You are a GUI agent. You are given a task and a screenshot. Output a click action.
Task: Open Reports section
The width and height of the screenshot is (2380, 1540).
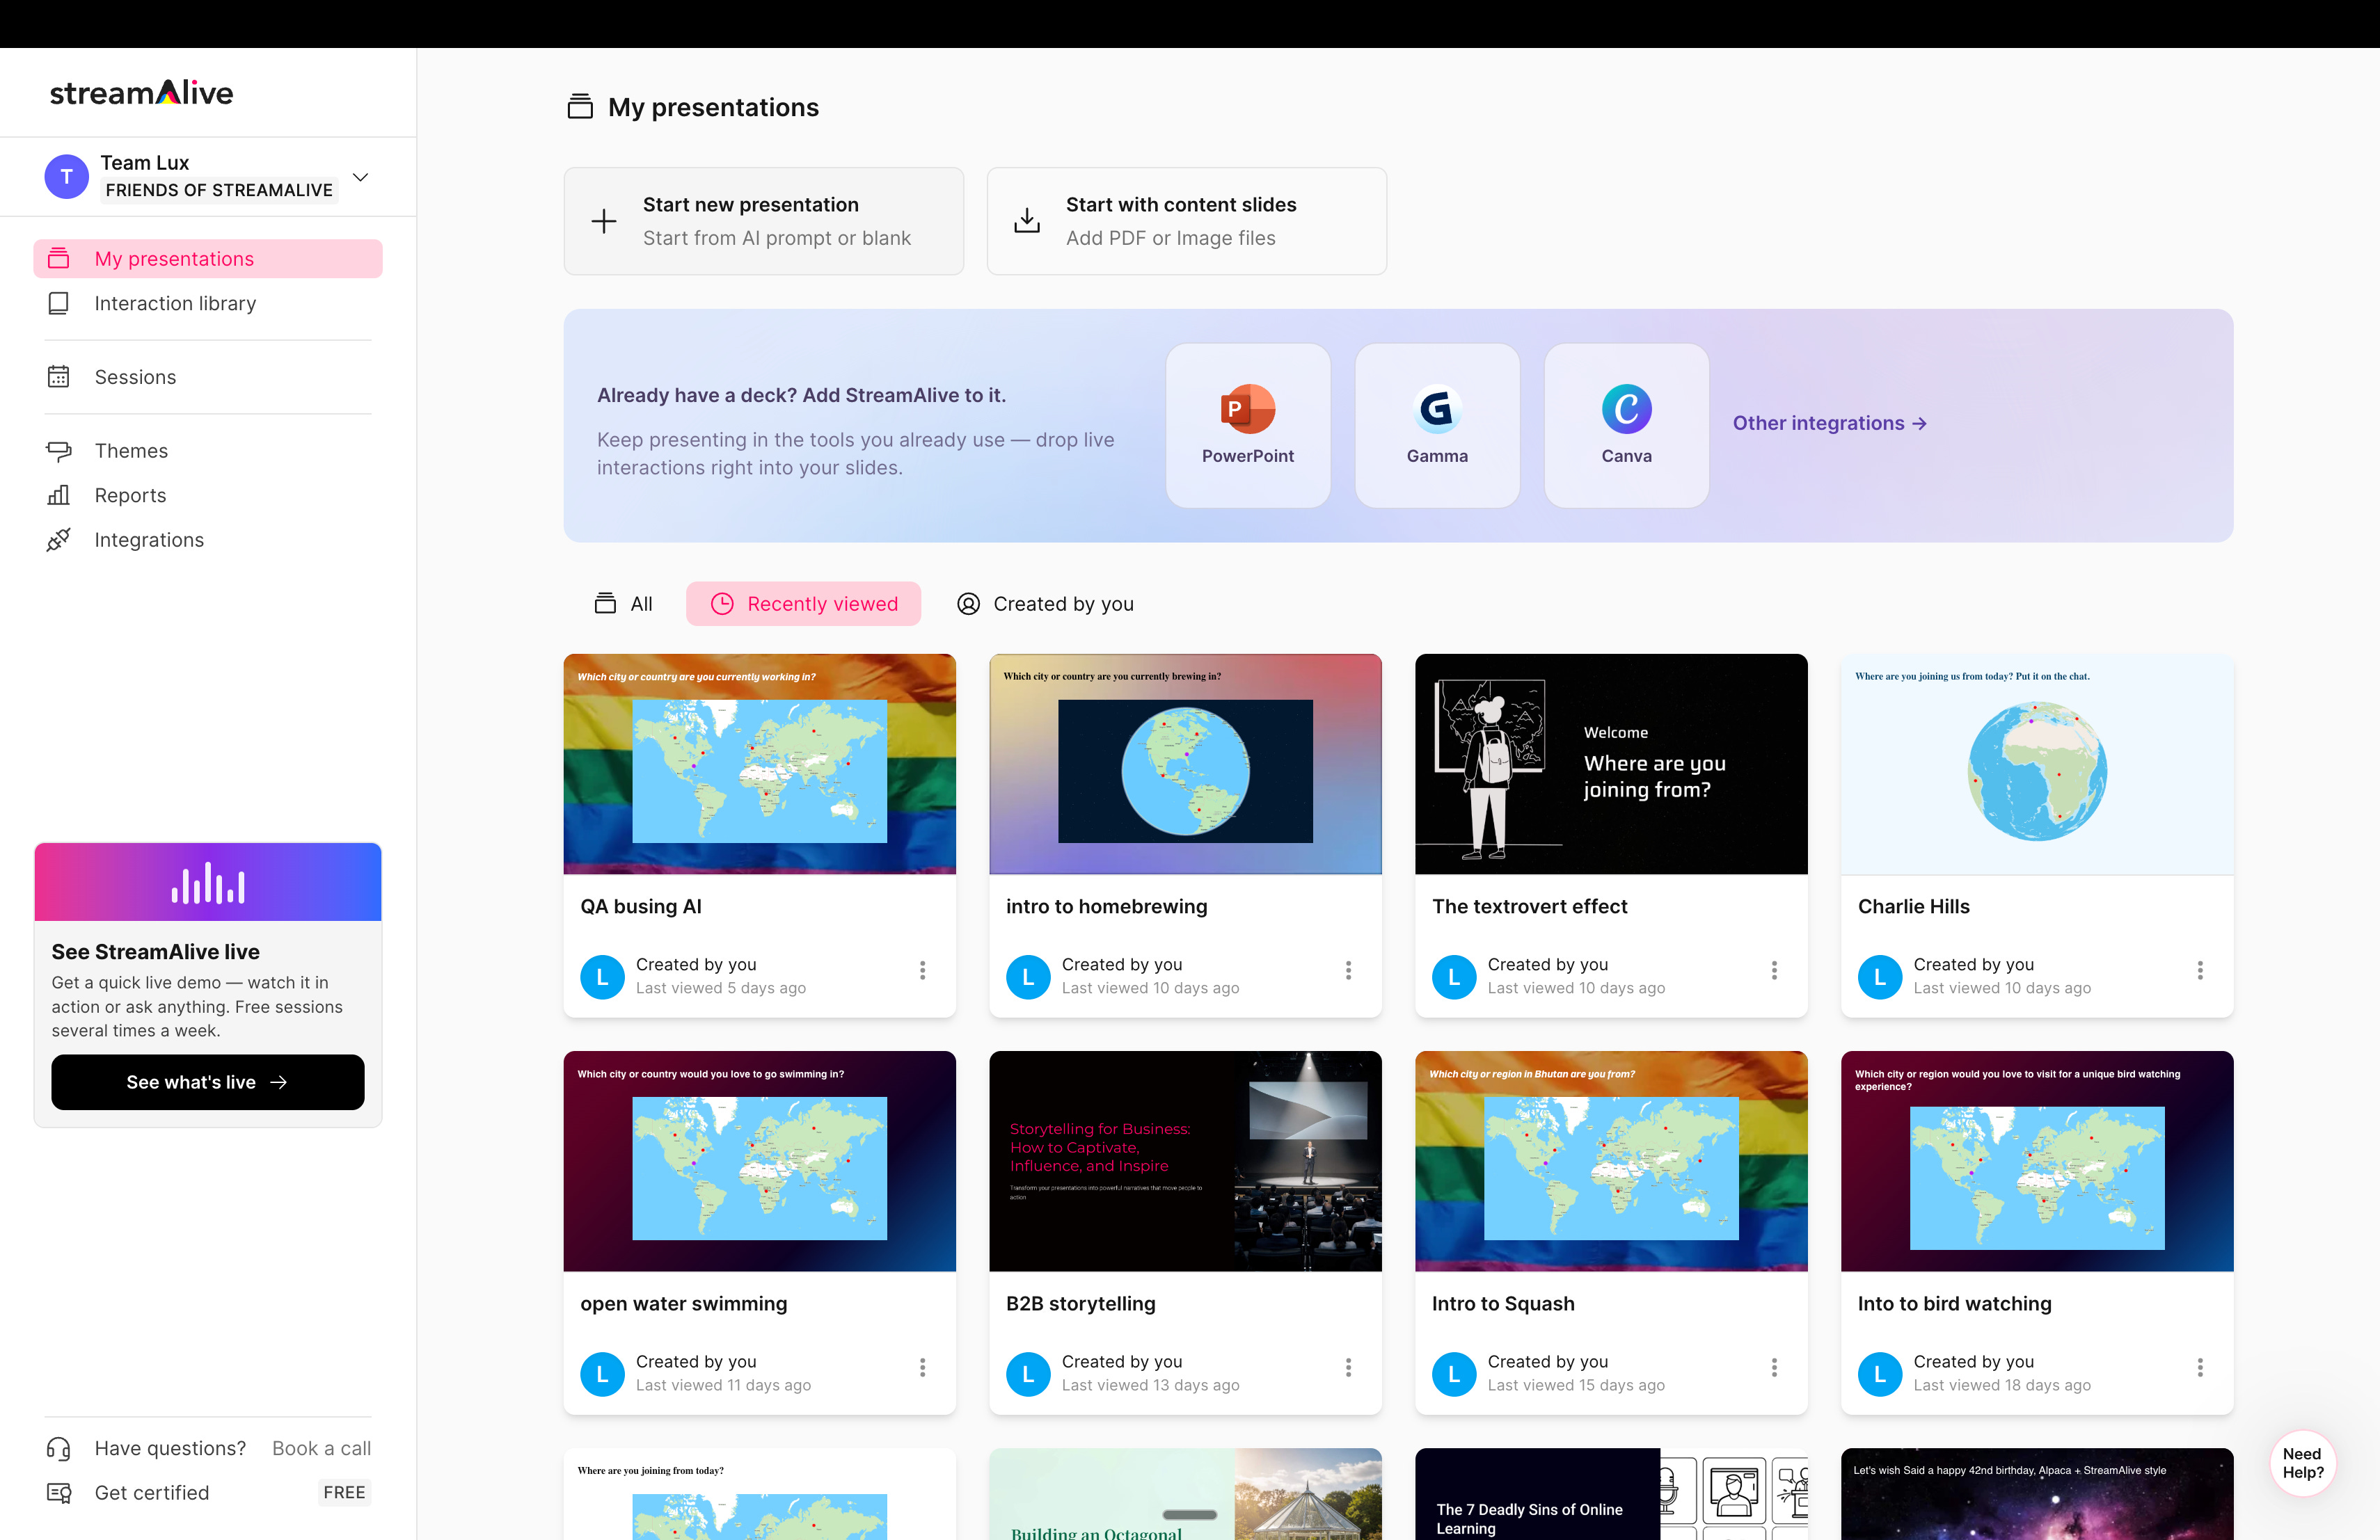(x=208, y=496)
